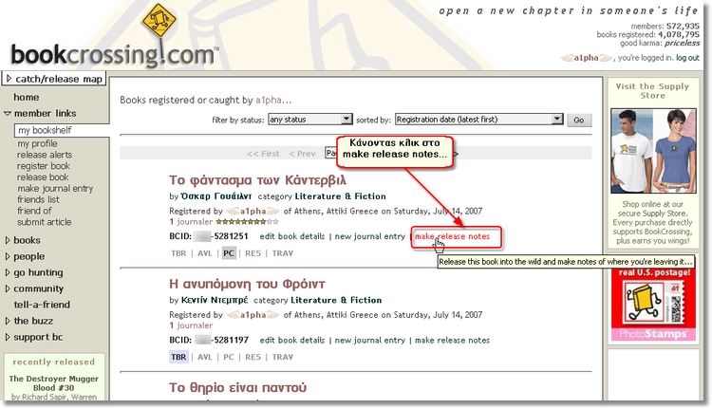This screenshot has height=409, width=712.
Task: Select my bookshelf in member links
Action: click(46, 130)
